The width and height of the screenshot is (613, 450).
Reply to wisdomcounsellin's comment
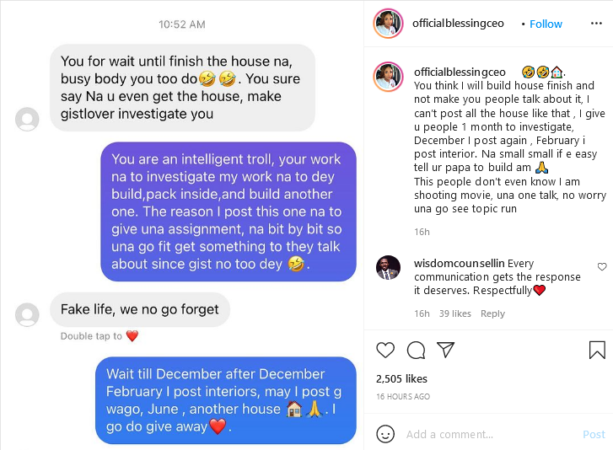point(492,313)
